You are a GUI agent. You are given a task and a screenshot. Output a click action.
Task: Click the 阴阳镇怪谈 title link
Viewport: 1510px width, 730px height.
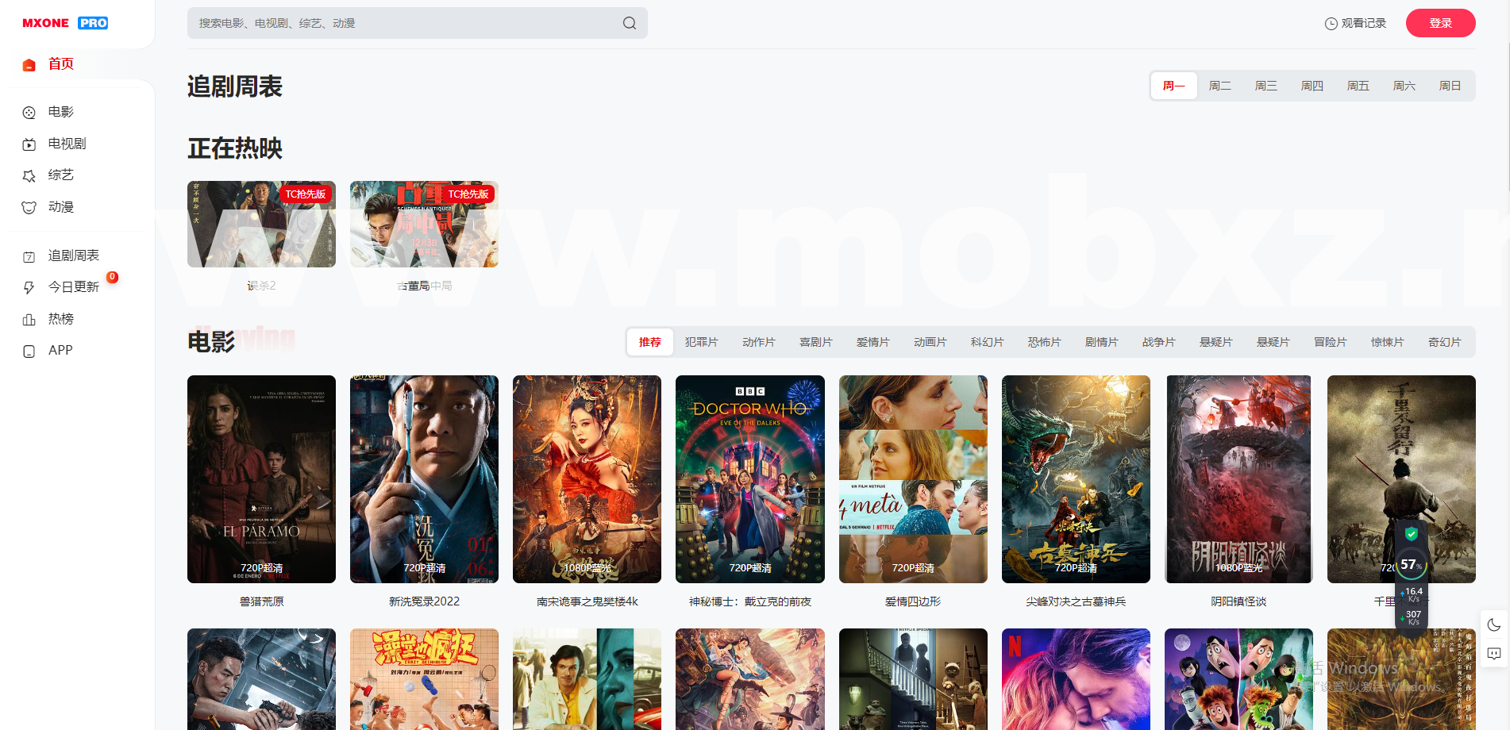coord(1238,601)
